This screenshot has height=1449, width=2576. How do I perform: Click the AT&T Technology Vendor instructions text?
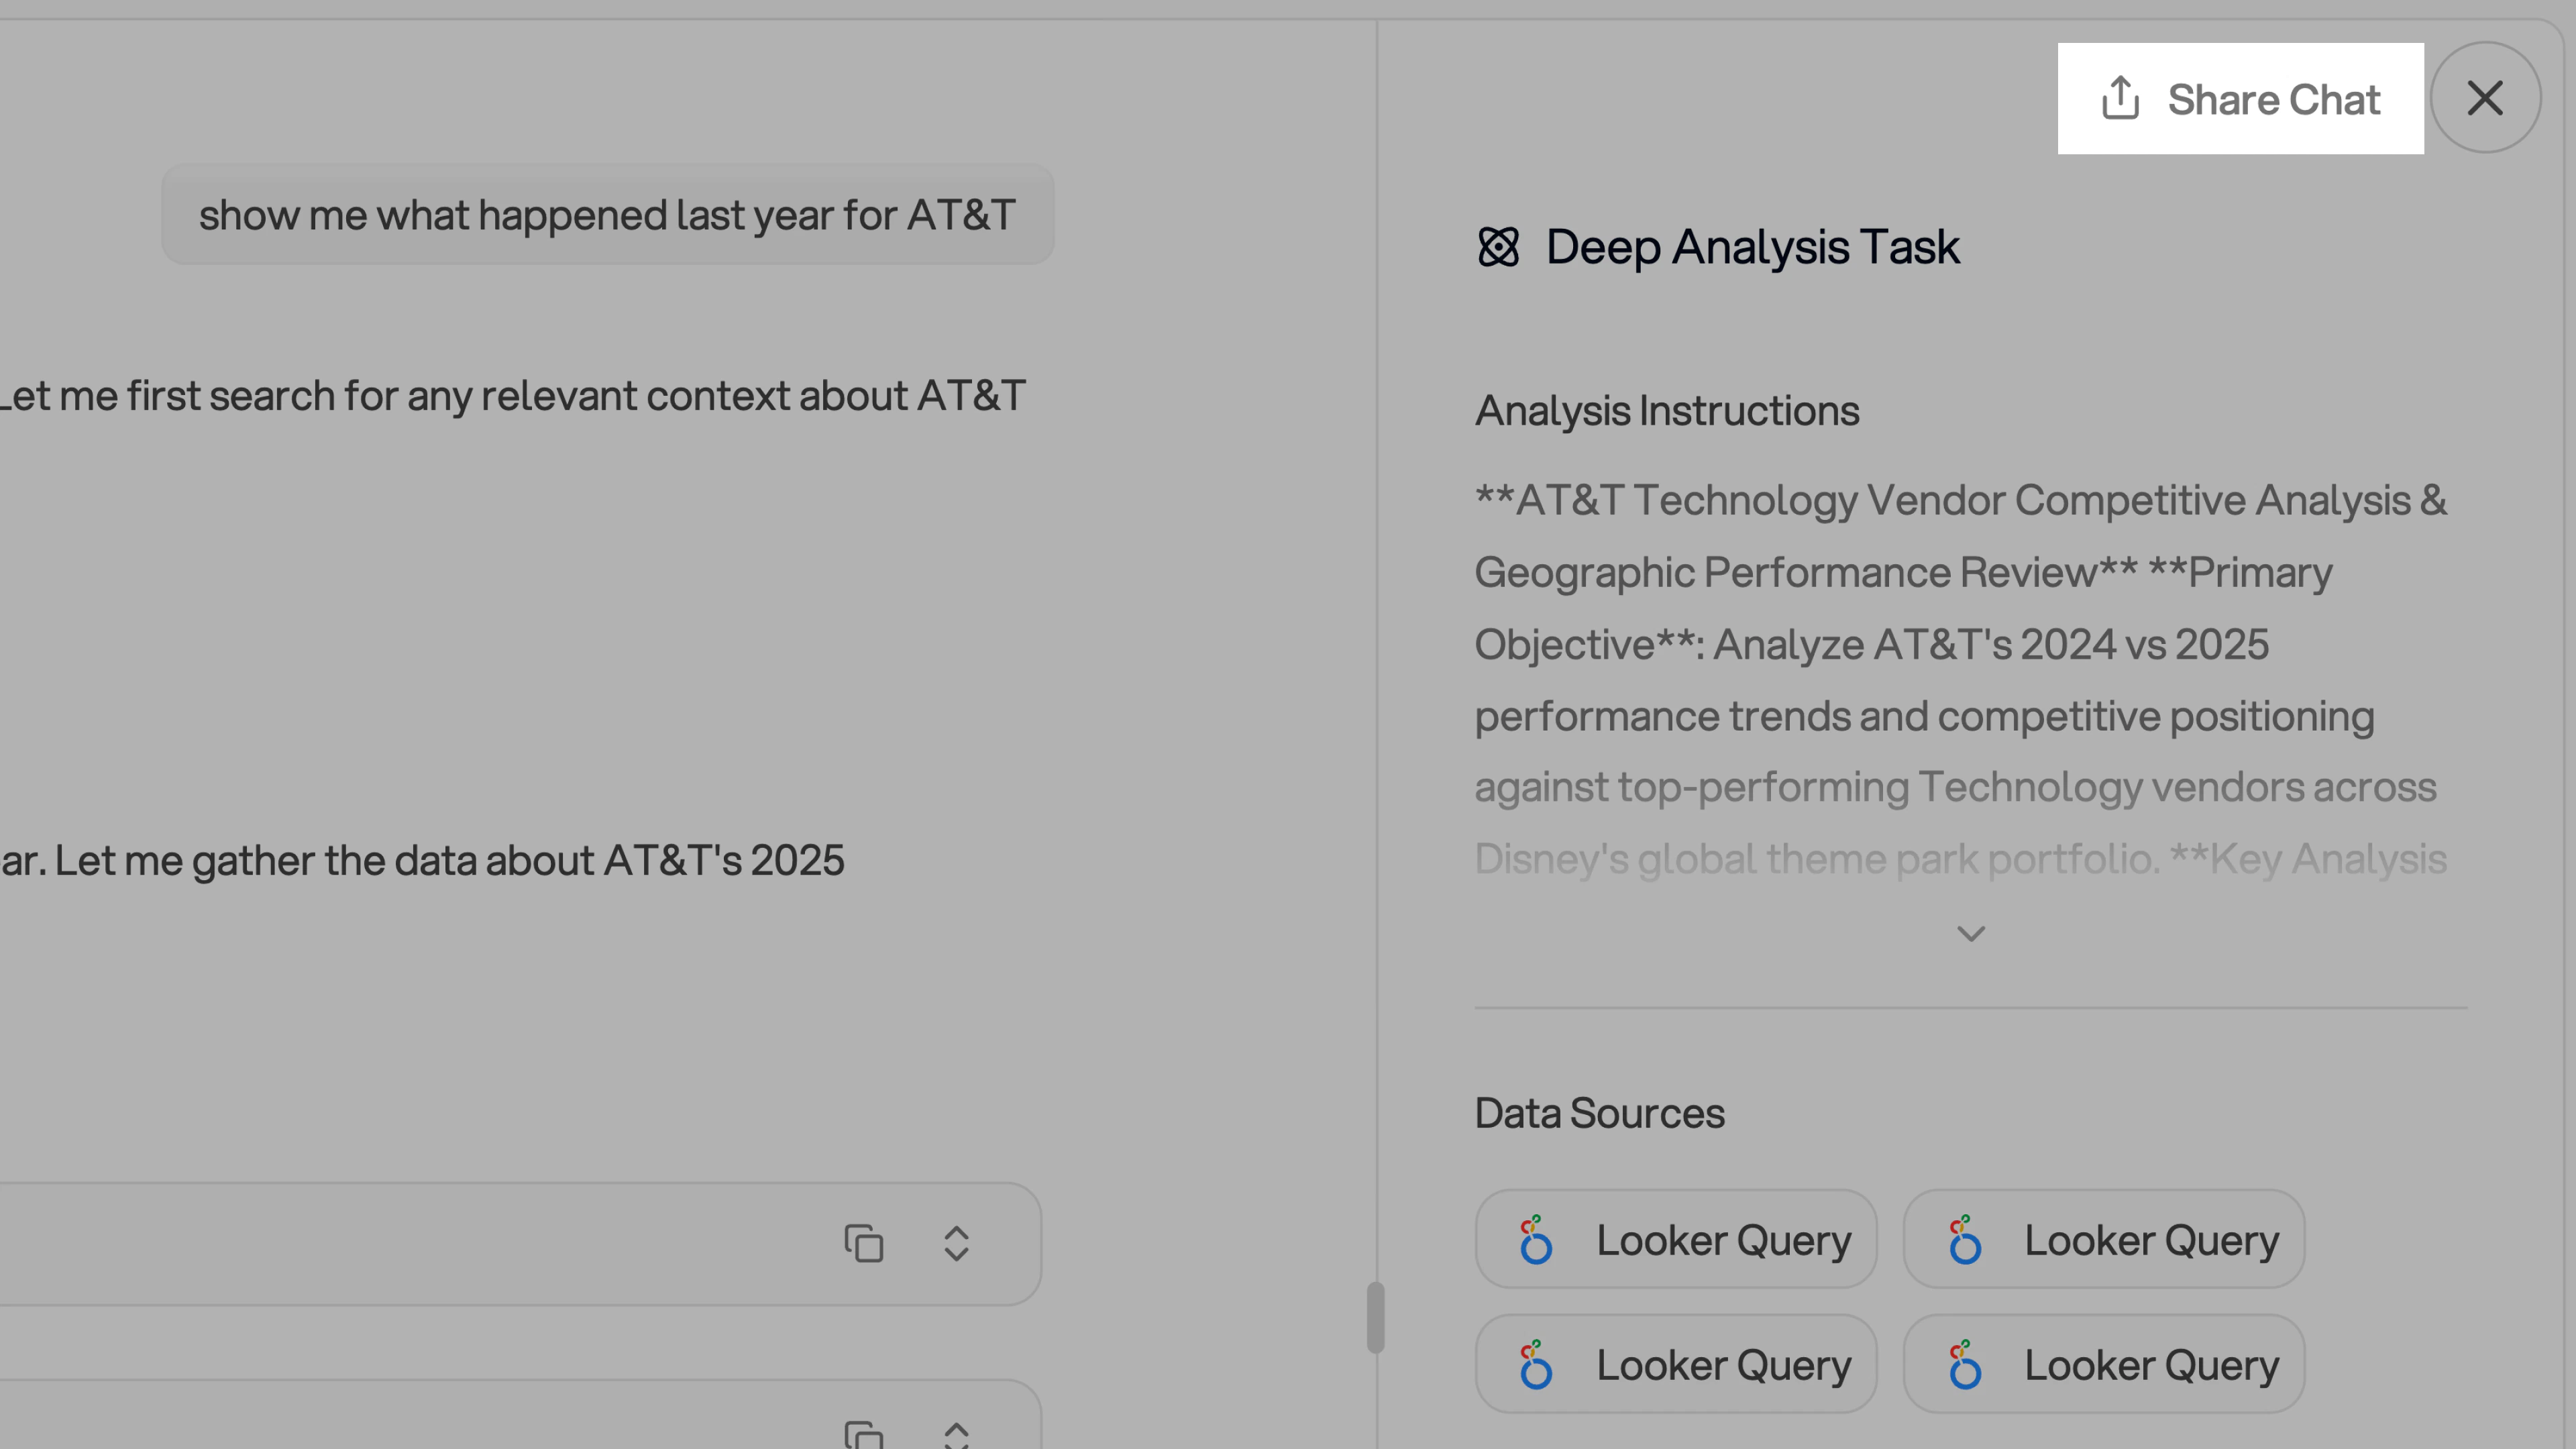(1960, 644)
